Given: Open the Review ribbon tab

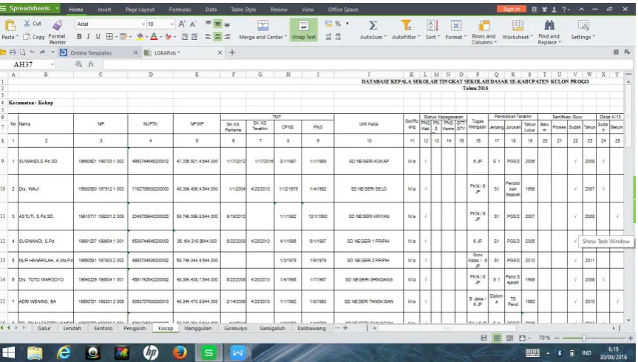Looking at the screenshot, I should [x=279, y=10].
